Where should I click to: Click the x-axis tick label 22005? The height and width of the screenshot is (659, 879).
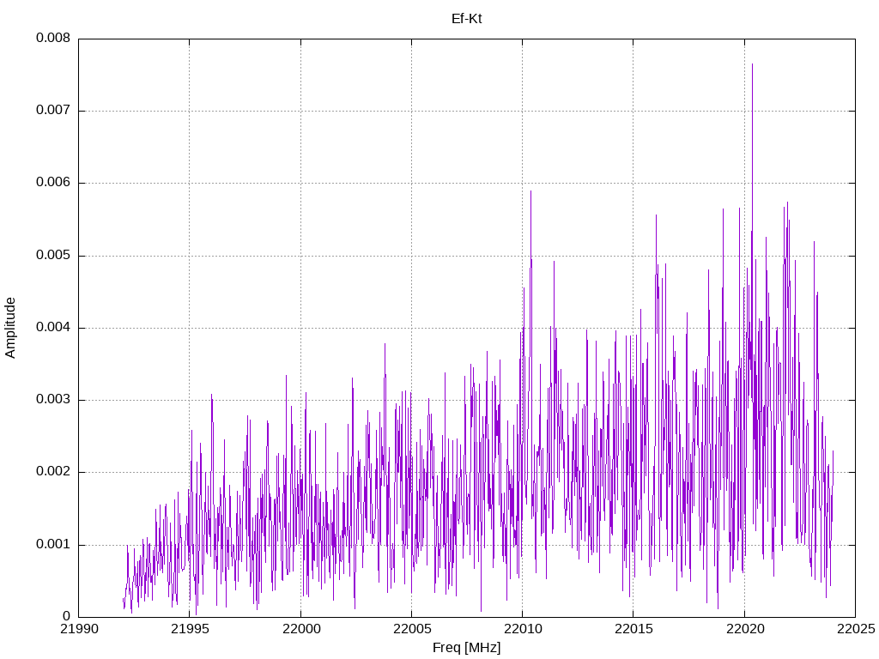click(x=411, y=629)
